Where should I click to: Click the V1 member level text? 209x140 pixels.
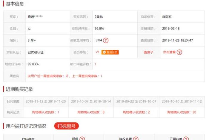coord(97,52)
